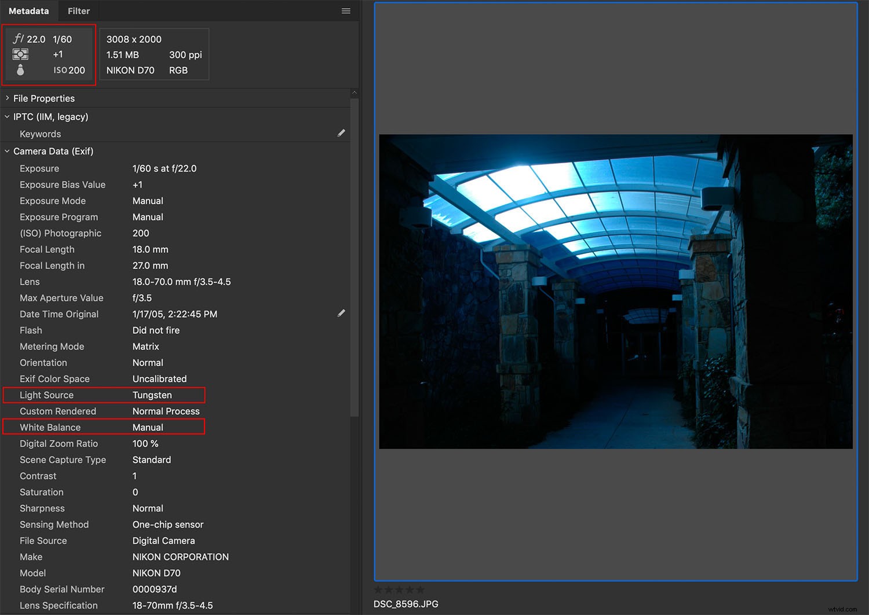Rate DSC_8596.JPG with five stars
This screenshot has height=615, width=869.
coord(420,590)
